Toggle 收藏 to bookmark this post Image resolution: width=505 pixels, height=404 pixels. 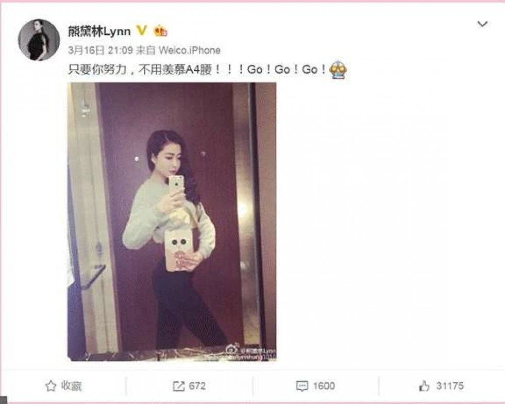pyautogui.click(x=63, y=385)
